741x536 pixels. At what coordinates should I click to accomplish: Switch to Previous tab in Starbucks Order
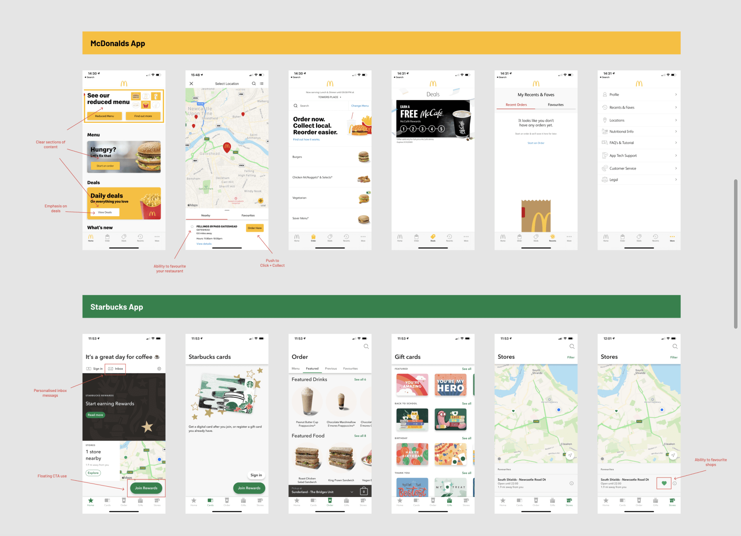point(331,368)
